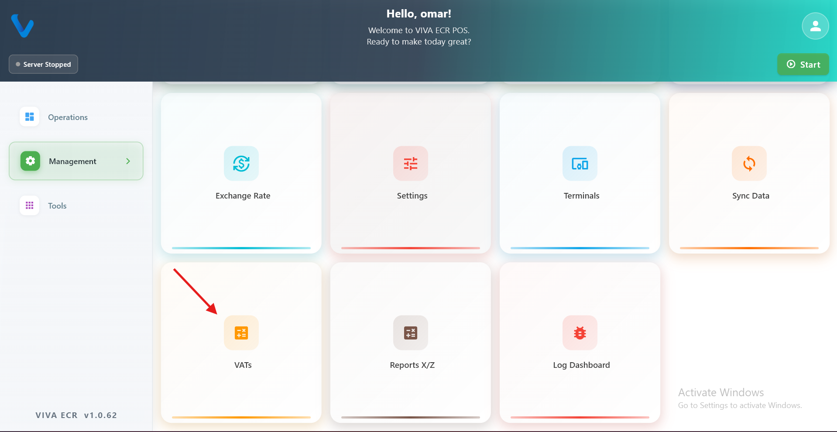
Task: Click the Log Dashboard label
Action: point(582,365)
